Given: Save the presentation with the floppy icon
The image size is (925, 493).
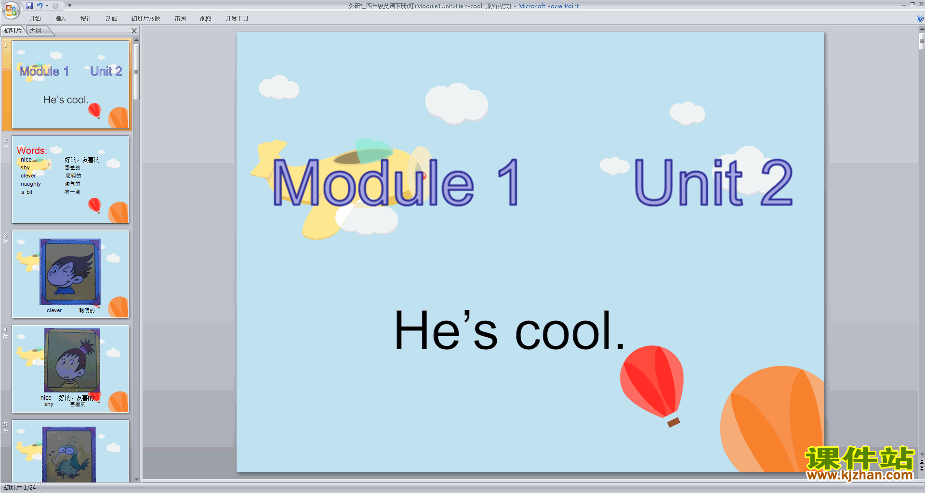Looking at the screenshot, I should point(29,6).
